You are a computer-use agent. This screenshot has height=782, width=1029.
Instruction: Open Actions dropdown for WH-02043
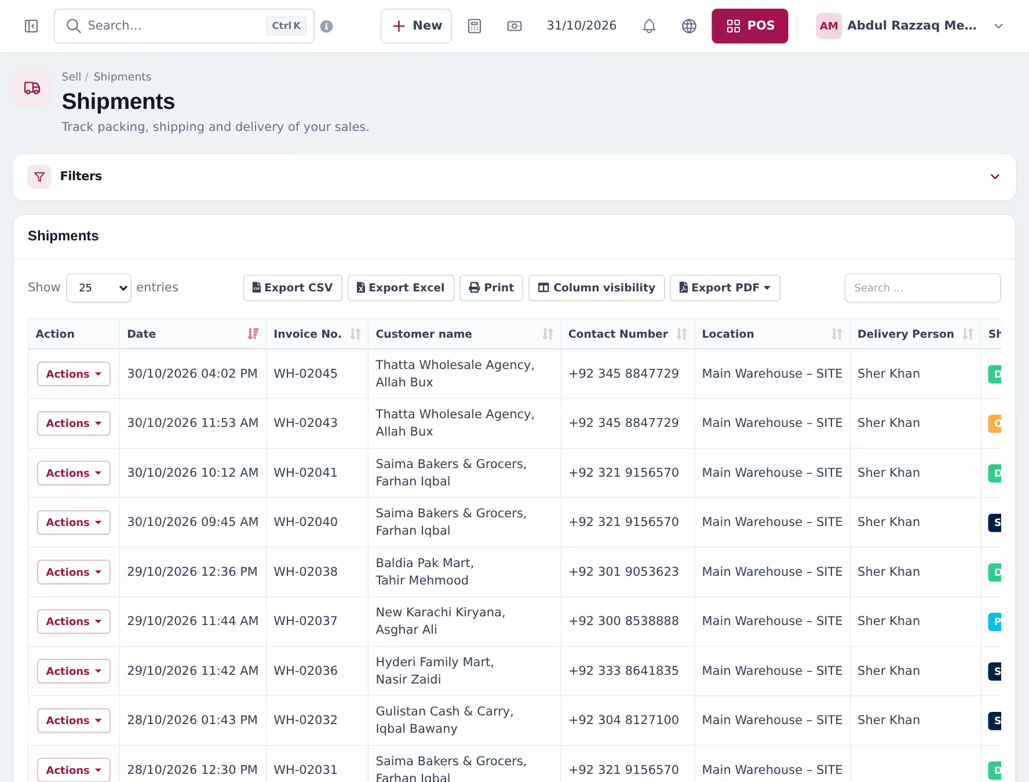(x=74, y=423)
